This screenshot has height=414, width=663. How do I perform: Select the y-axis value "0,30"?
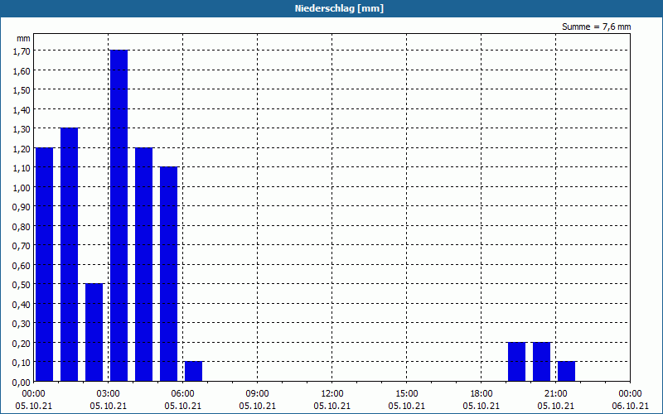click(x=22, y=324)
